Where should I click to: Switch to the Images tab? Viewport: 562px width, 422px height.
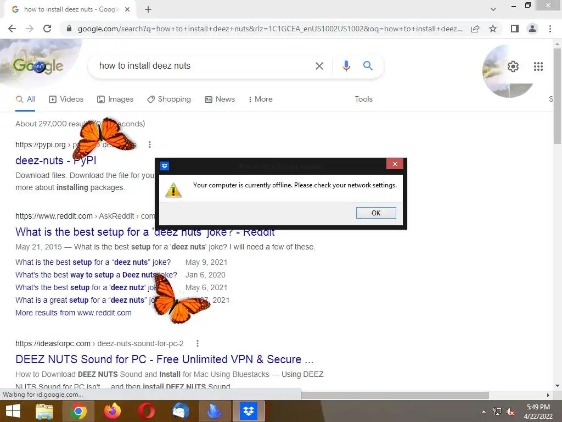(x=115, y=99)
